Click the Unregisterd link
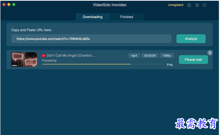 [175, 5]
